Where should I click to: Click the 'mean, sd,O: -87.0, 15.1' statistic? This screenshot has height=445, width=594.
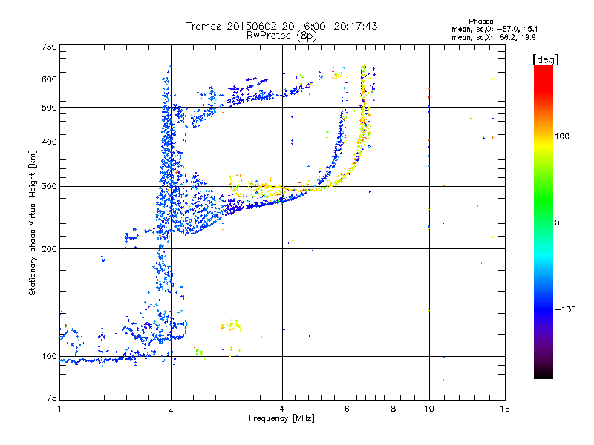495,29
